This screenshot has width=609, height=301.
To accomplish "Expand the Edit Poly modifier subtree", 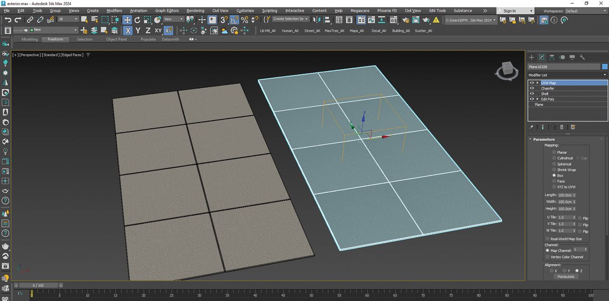I will 538,99.
